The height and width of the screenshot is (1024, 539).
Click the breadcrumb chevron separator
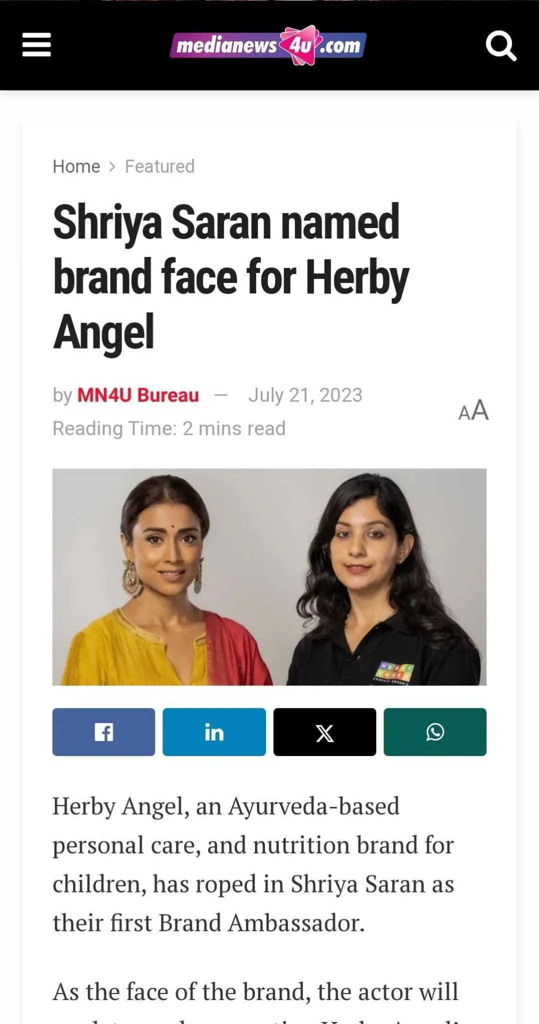click(x=112, y=166)
